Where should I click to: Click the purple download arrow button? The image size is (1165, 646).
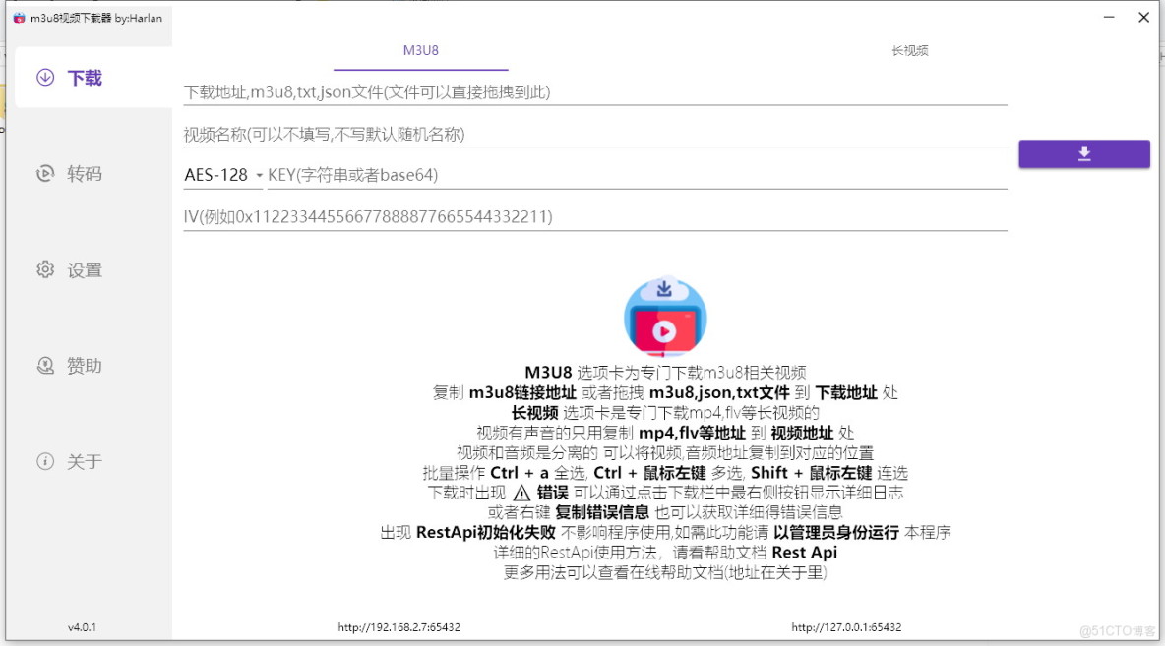tap(1083, 153)
